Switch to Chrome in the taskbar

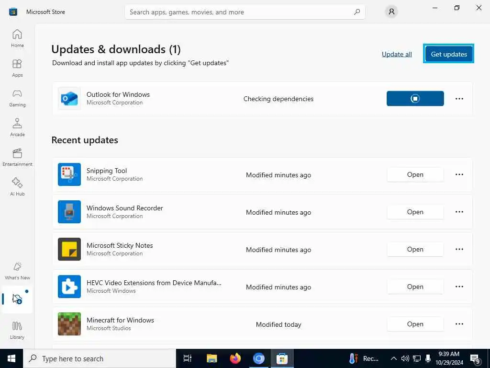click(259, 358)
